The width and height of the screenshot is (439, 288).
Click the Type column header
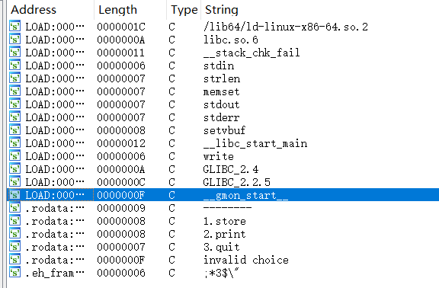[x=184, y=10]
